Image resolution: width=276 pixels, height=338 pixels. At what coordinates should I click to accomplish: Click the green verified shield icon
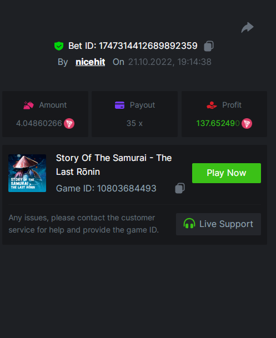click(x=59, y=46)
